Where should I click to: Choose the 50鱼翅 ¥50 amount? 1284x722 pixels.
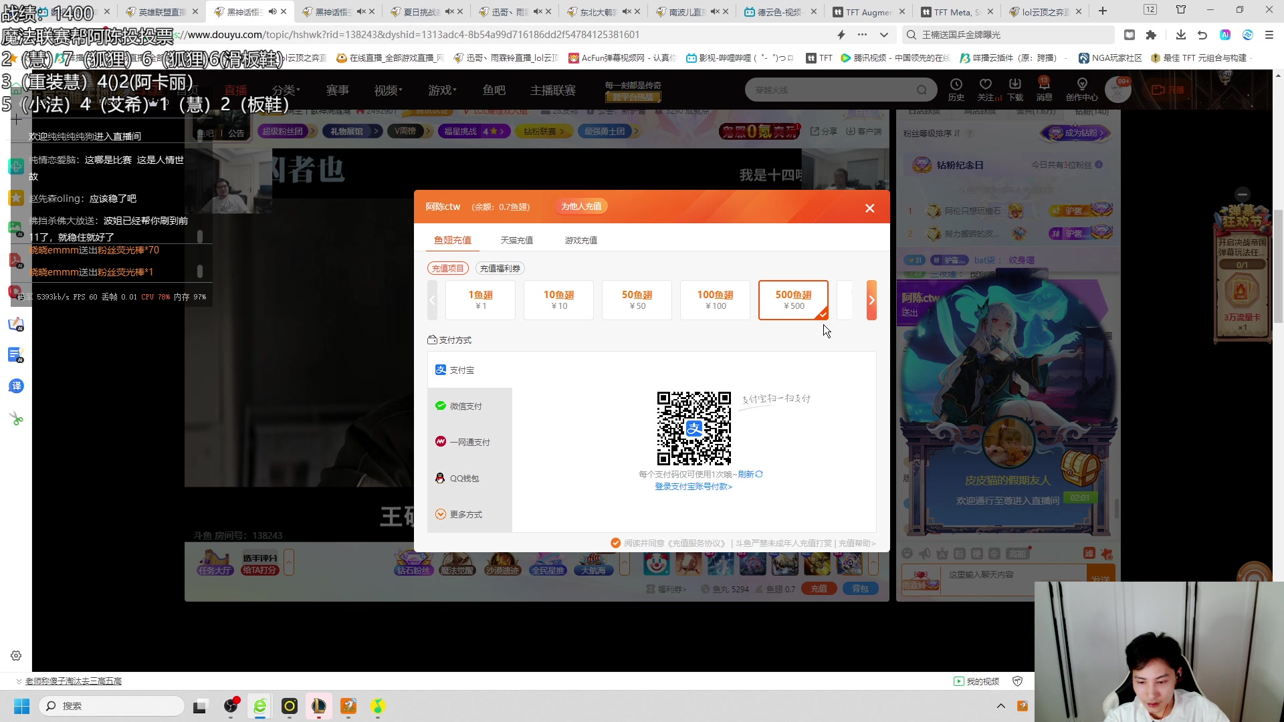[x=637, y=300]
